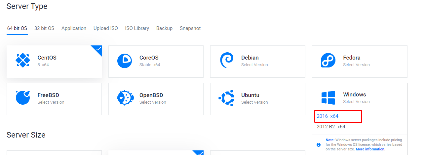
Task: Click the Ubuntu logo icon
Action: [x=226, y=98]
